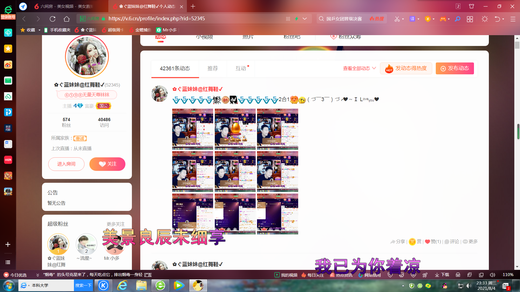
Task: Open the 查看全部动态 dropdown
Action: point(359,68)
